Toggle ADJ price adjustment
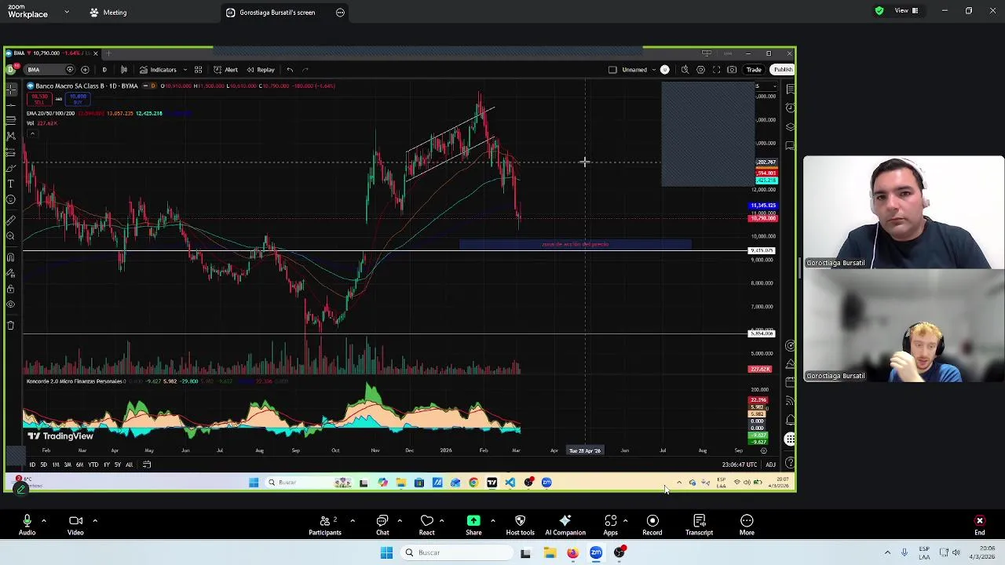 (770, 465)
